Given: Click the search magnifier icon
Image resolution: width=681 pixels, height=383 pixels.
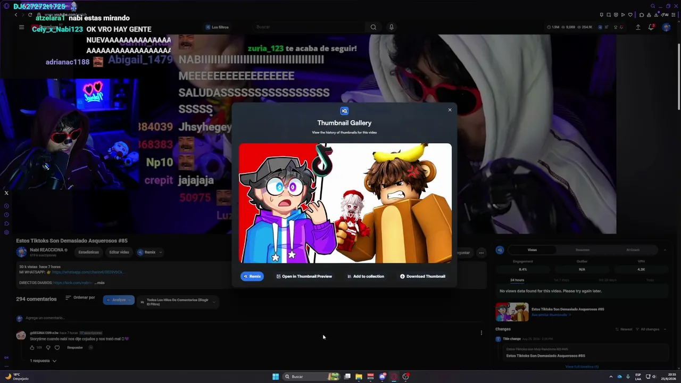Looking at the screenshot, I should coord(373,27).
